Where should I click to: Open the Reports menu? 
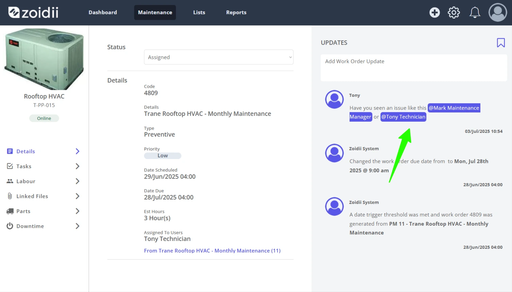(x=236, y=13)
